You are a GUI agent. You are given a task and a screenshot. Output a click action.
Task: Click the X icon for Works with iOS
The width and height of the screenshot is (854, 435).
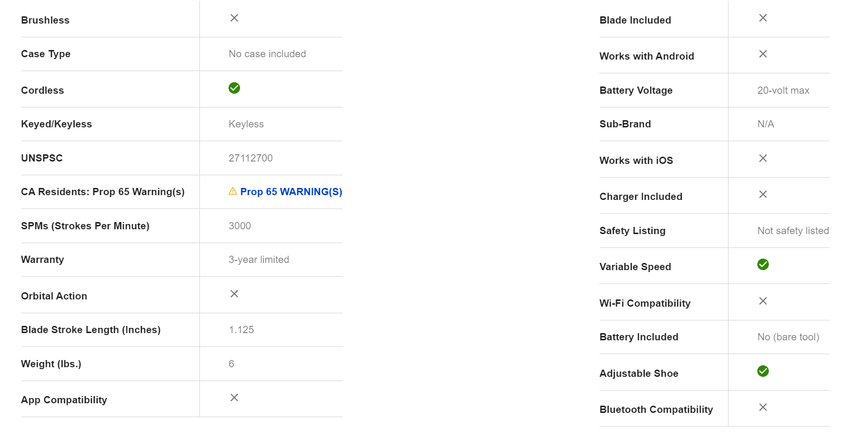click(763, 158)
